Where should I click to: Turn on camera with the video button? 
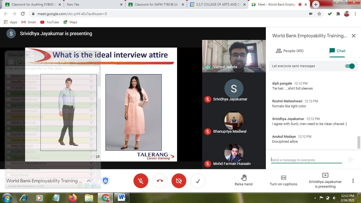click(x=179, y=181)
